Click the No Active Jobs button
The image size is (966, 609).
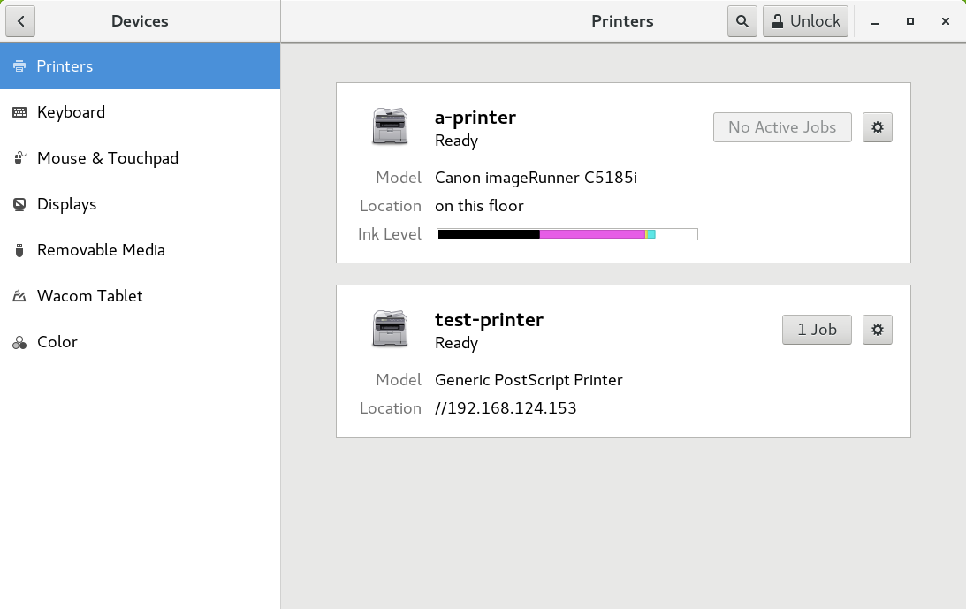pos(782,127)
